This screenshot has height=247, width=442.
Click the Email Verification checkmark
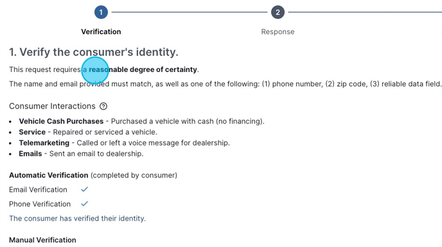click(x=85, y=189)
